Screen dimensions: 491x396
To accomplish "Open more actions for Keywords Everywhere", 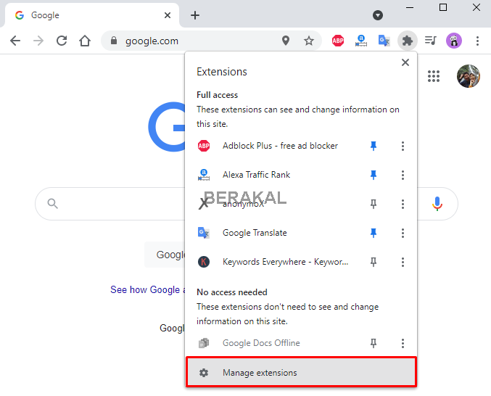I will tap(403, 262).
